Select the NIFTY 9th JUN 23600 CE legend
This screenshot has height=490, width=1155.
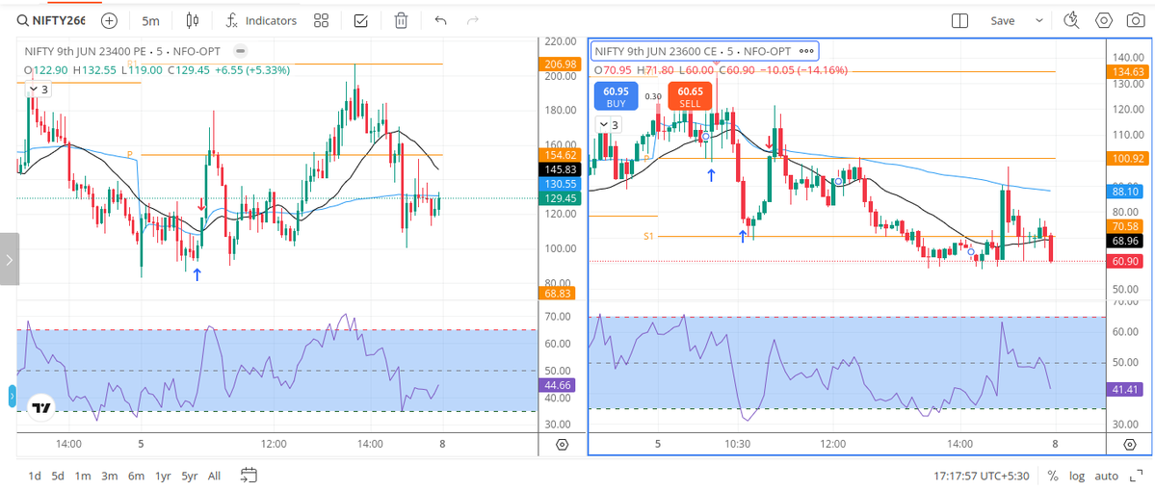pyautogui.click(x=693, y=51)
